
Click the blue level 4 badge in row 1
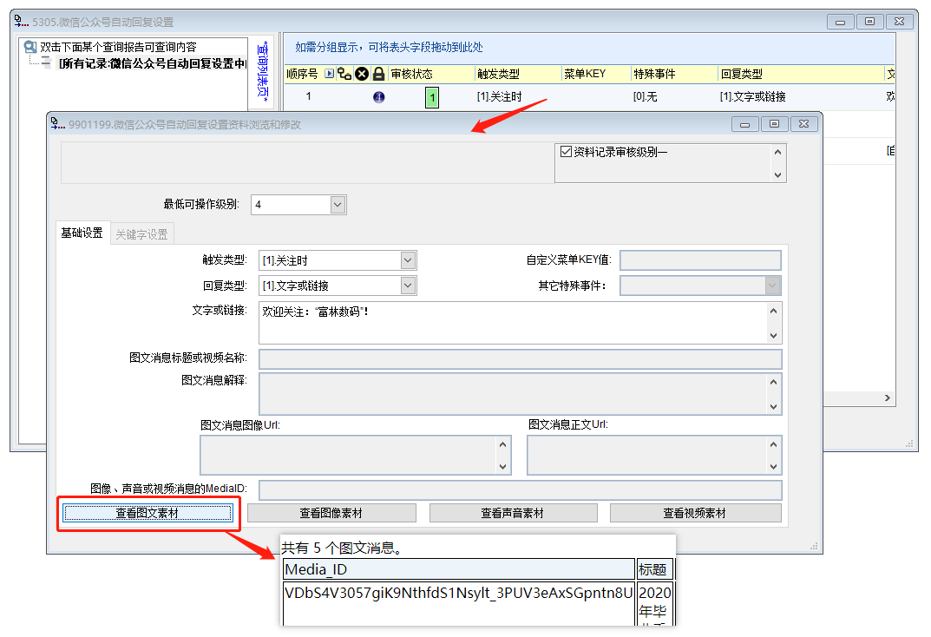tap(379, 97)
